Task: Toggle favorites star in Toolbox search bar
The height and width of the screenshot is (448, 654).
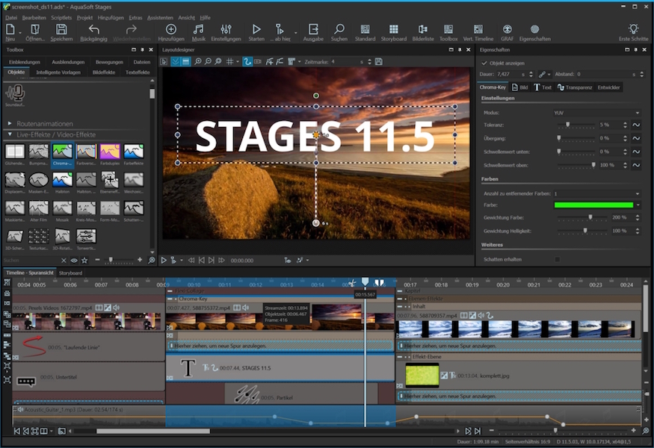Action: [84, 261]
